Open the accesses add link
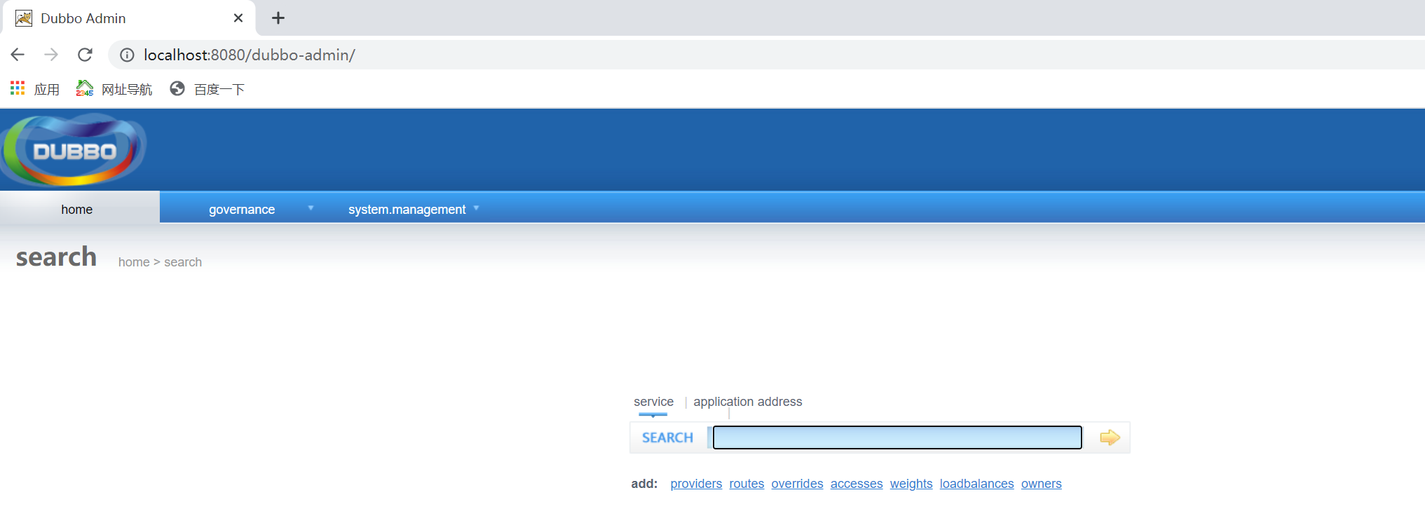 [x=857, y=484]
